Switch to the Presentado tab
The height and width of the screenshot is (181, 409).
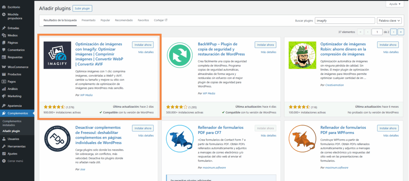pyautogui.click(x=88, y=20)
